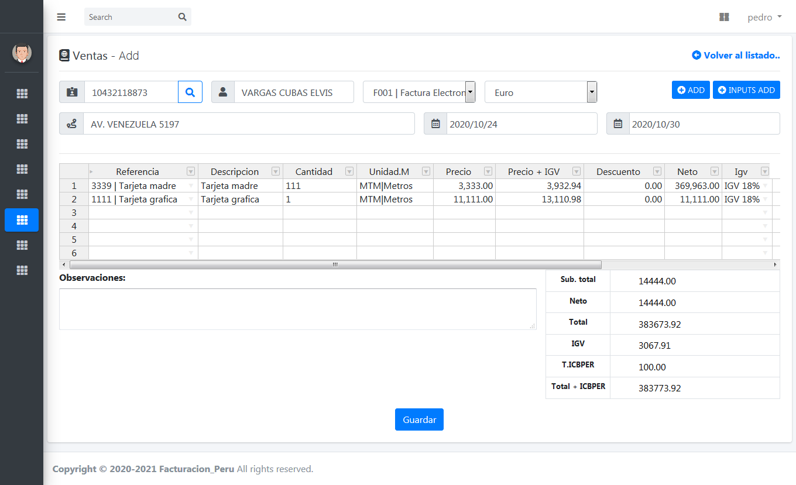Click the magnifier icon in the top Search box
The image size is (796, 485).
coord(182,17)
